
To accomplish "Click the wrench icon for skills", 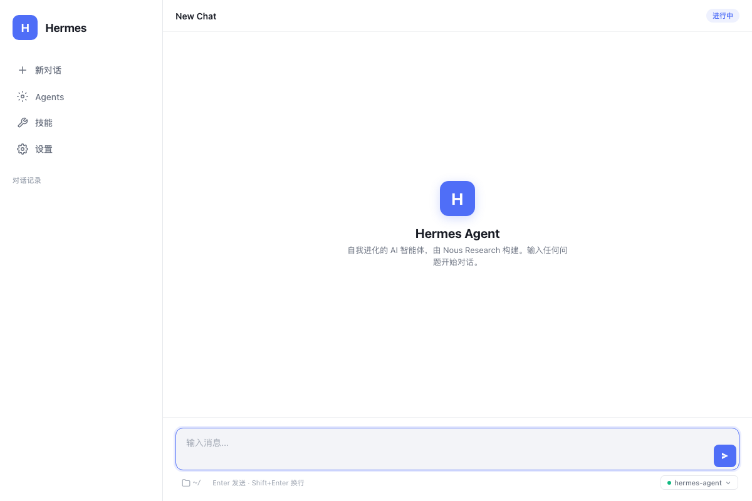I will [x=23, y=123].
